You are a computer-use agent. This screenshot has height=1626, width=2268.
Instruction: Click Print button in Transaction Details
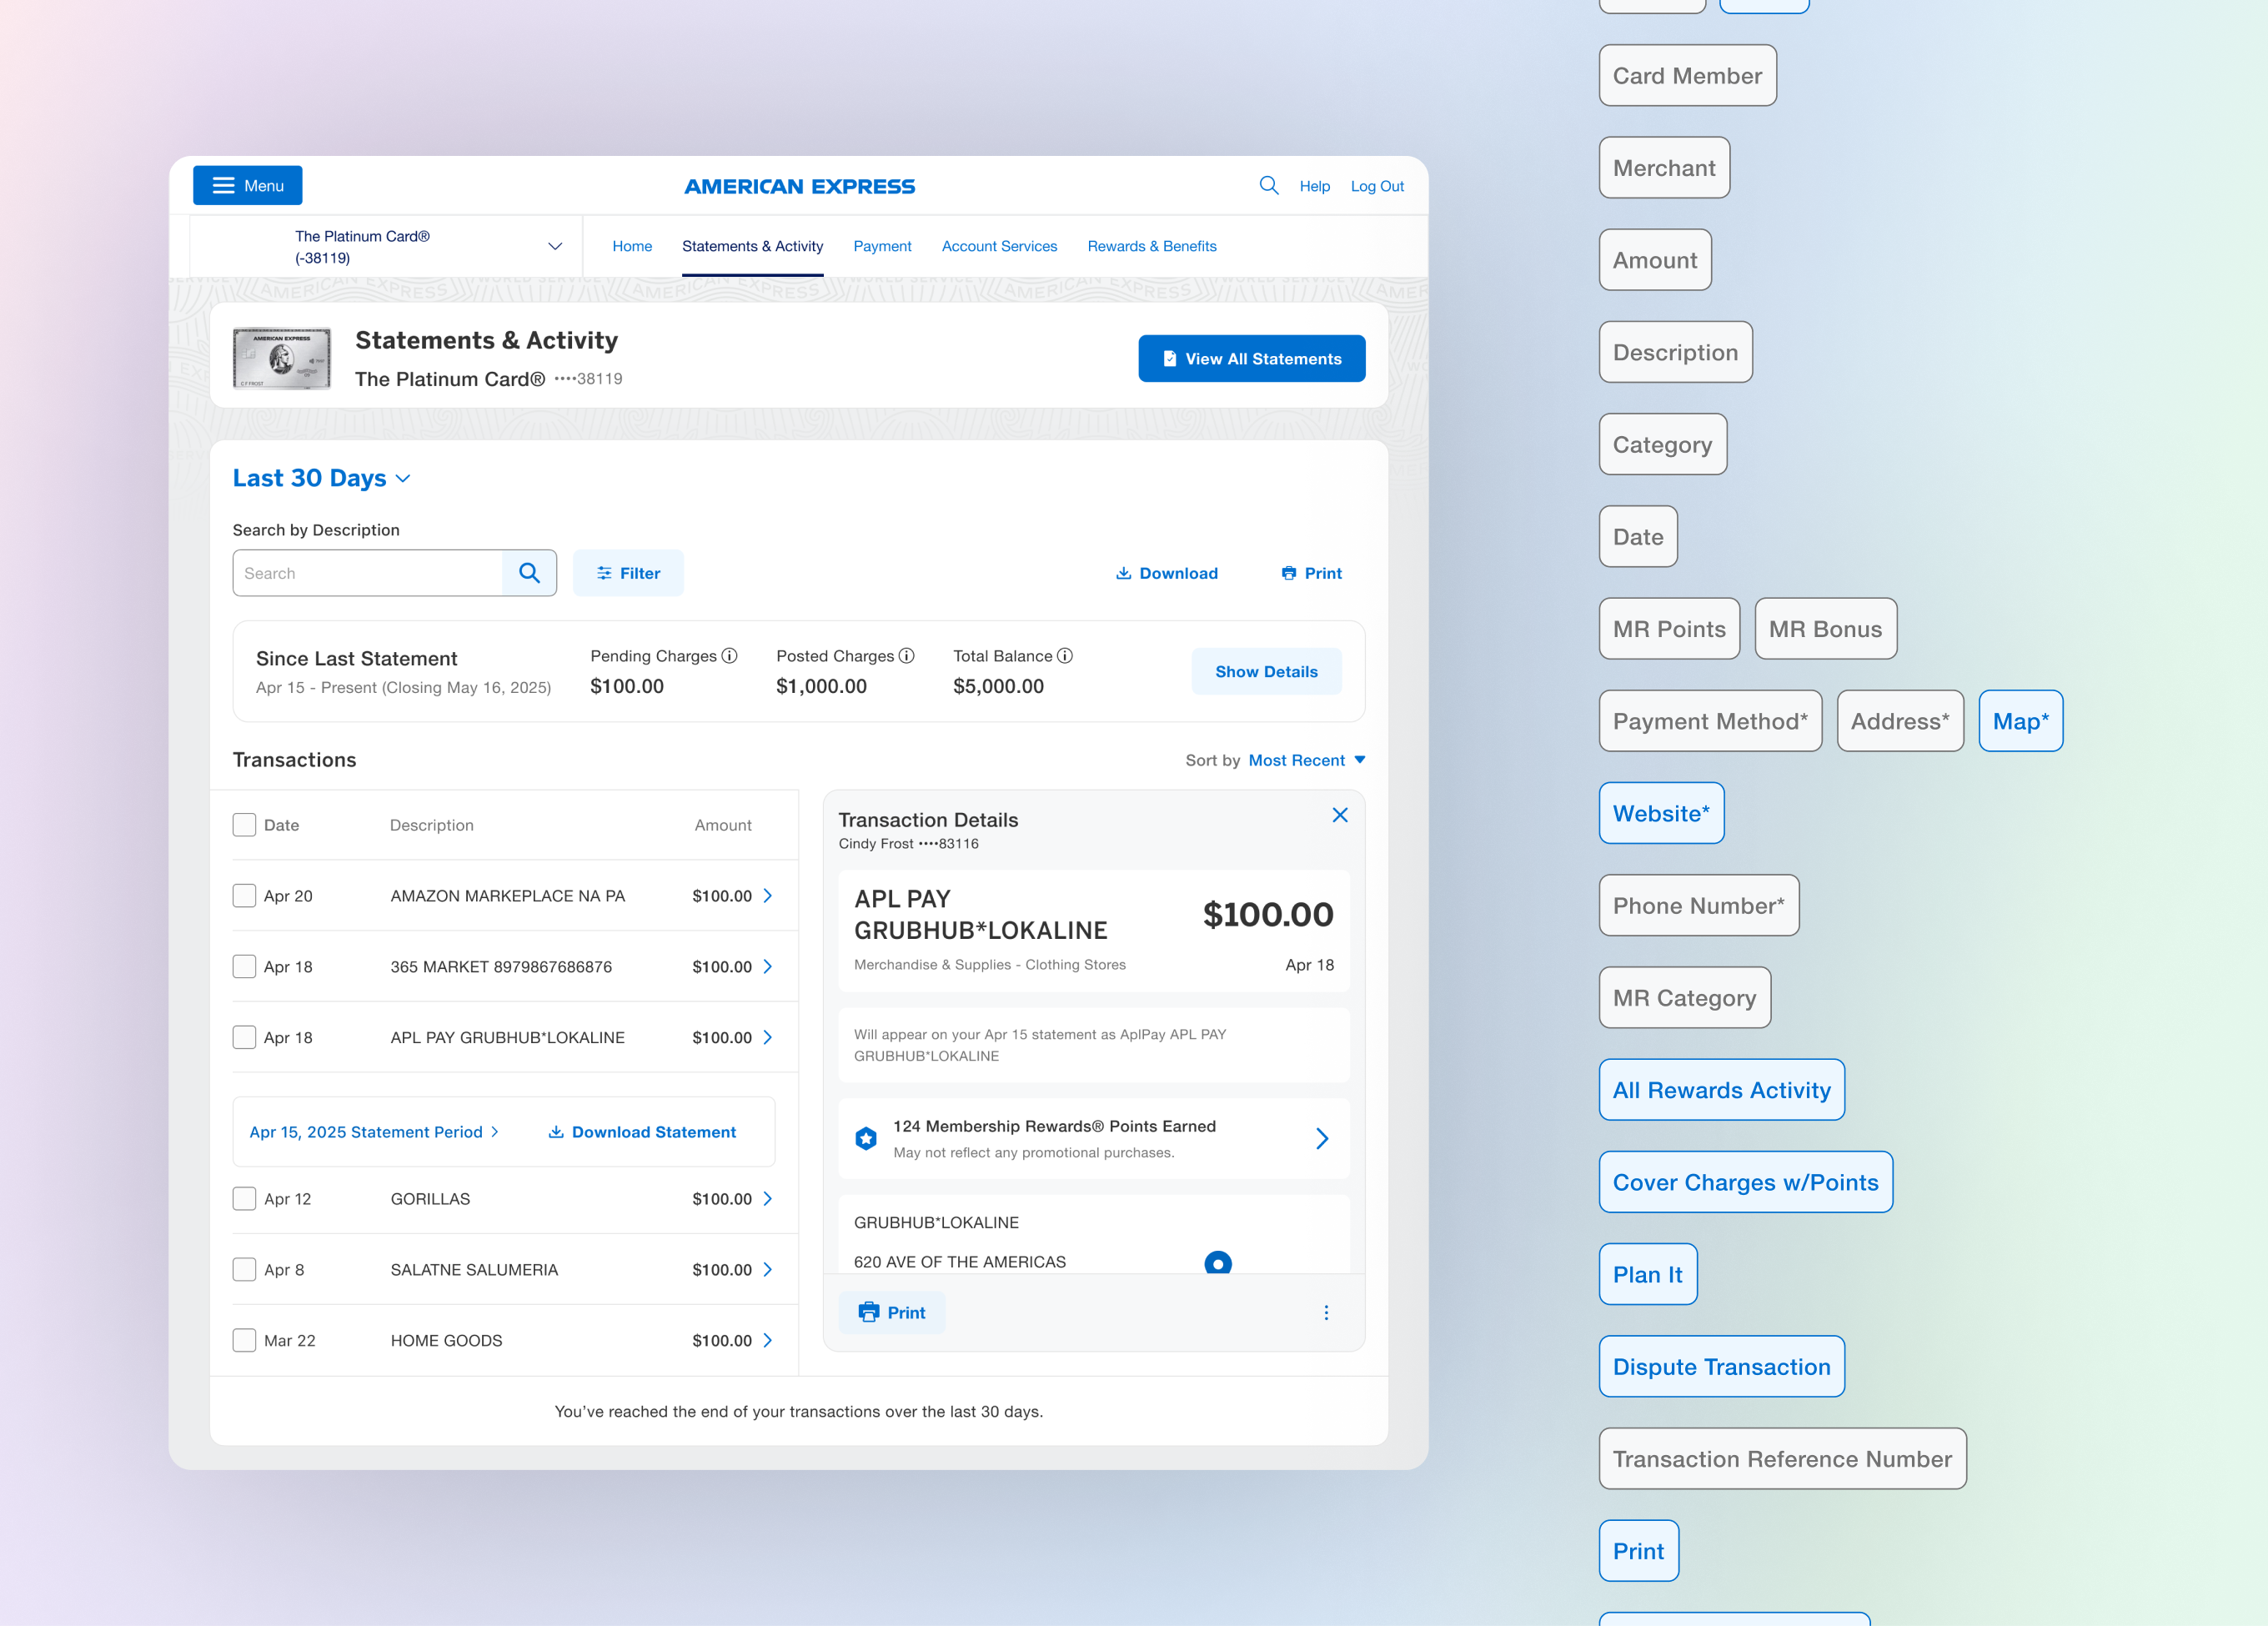[892, 1312]
